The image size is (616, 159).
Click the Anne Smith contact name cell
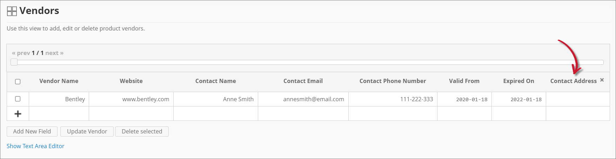click(238, 99)
